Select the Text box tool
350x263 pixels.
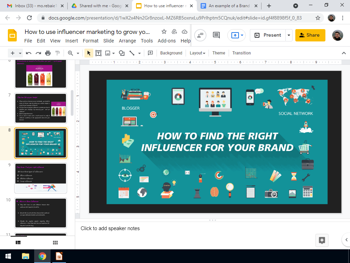point(98,53)
